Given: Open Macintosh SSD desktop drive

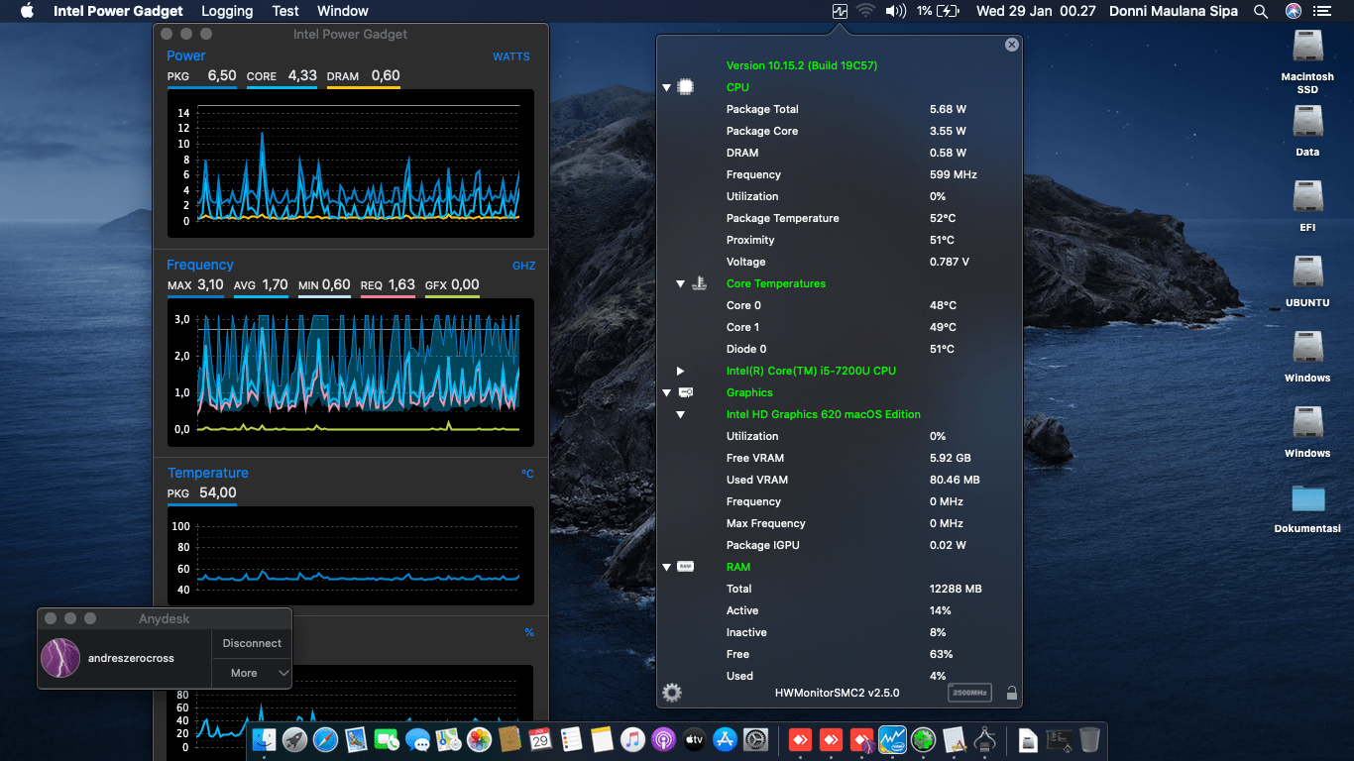Looking at the screenshot, I should [x=1307, y=61].
